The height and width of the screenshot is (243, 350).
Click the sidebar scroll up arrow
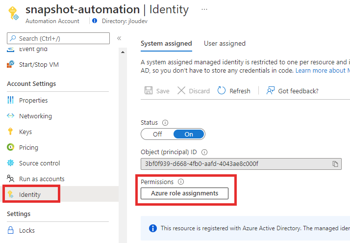123,52
